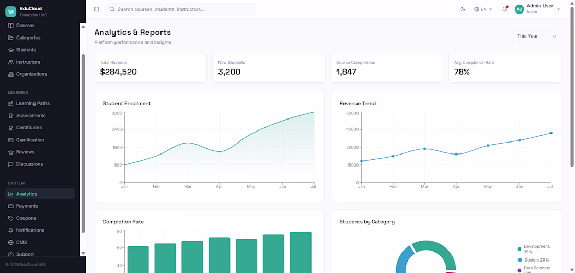
Task: Click the Avg Completion Rate 78% card
Action: tap(505, 68)
